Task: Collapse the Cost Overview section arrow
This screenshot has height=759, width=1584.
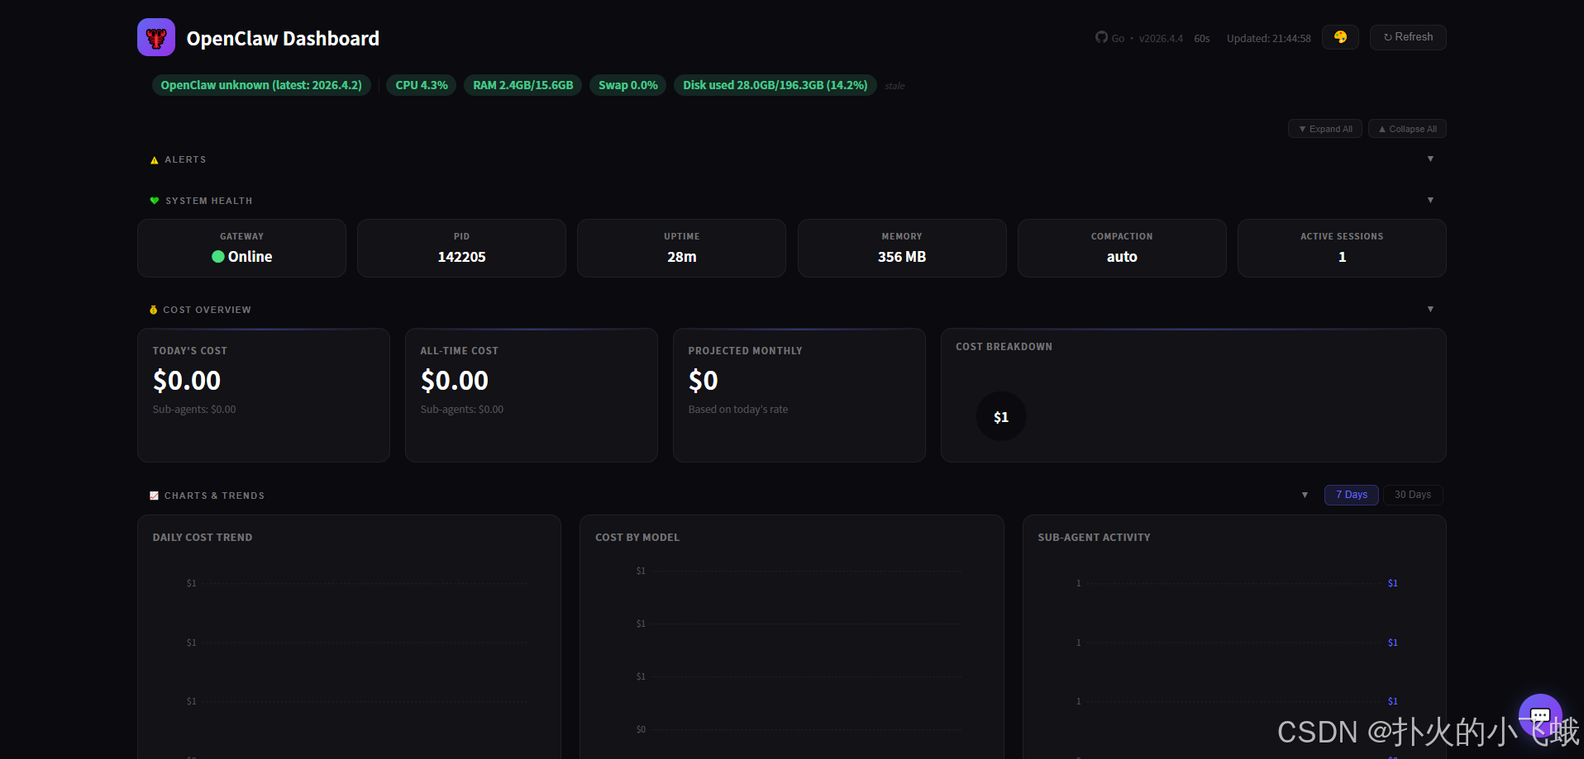Action: 1430,309
